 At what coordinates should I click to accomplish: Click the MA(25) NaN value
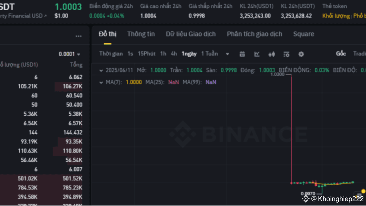coord(174,82)
